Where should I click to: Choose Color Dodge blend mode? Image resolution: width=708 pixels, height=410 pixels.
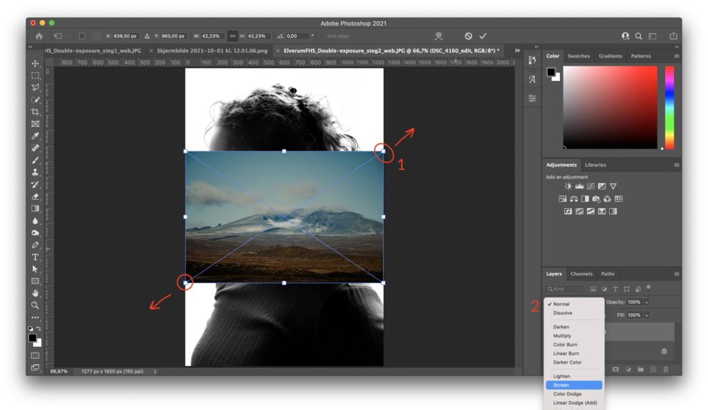tap(567, 394)
